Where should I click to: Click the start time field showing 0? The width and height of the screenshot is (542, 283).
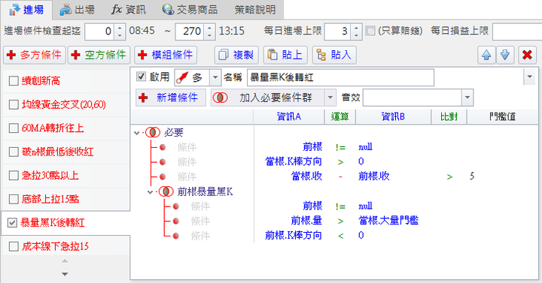pos(100,32)
